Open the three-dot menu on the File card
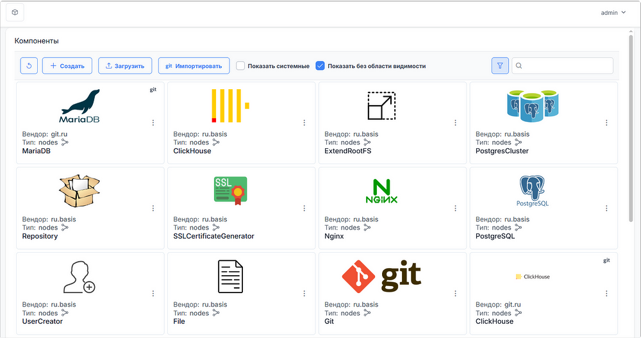The width and height of the screenshot is (641, 338). point(304,293)
